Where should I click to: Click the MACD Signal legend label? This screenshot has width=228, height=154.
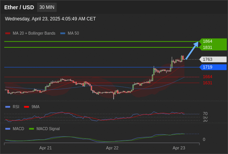tap(48, 129)
